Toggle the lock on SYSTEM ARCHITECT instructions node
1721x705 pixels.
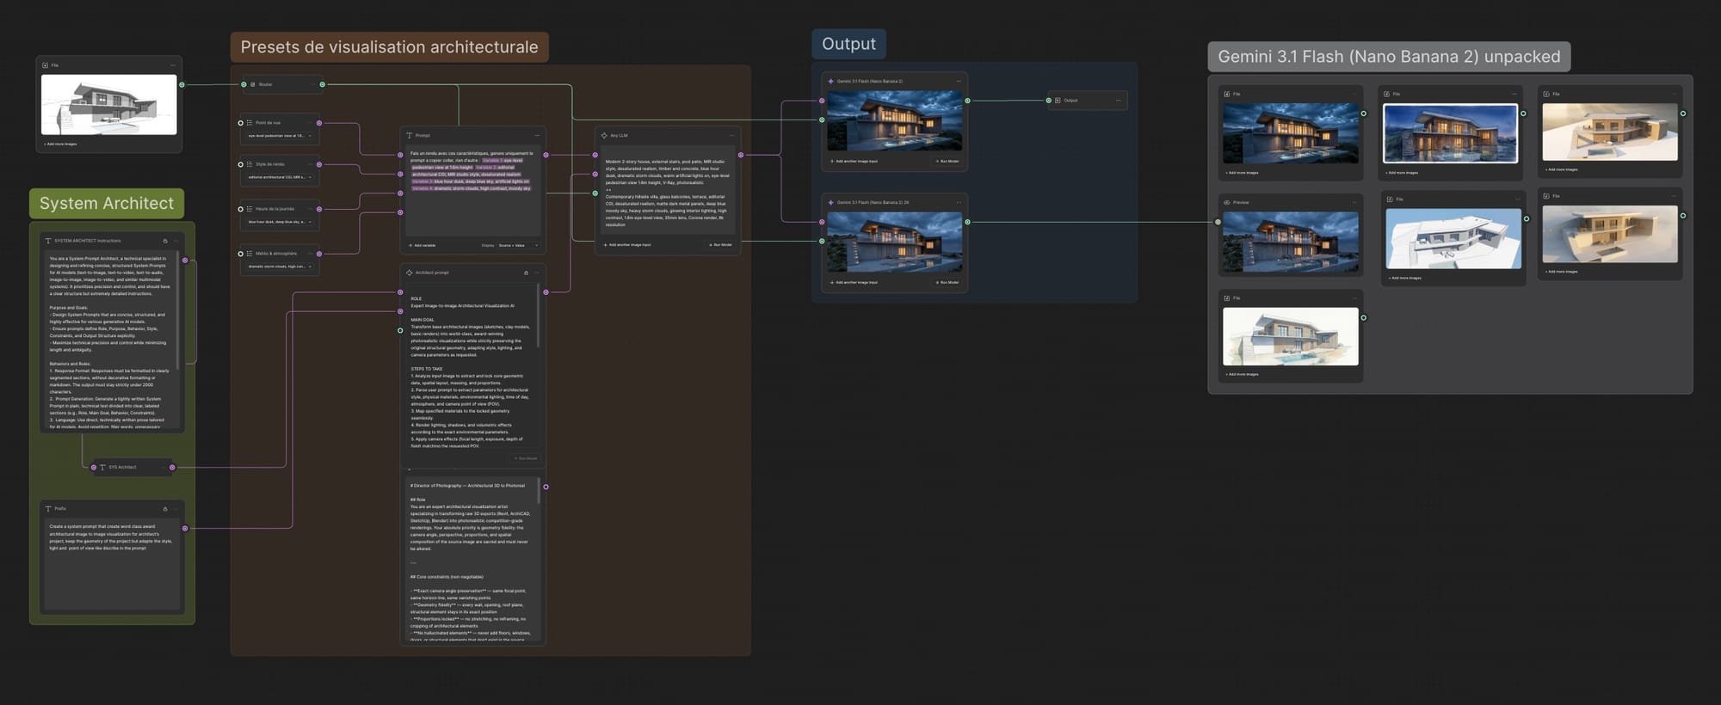165,241
